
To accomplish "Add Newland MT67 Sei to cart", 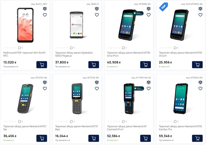I will [x=42, y=138].
